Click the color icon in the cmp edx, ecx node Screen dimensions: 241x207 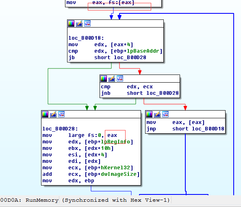(x=104, y=79)
